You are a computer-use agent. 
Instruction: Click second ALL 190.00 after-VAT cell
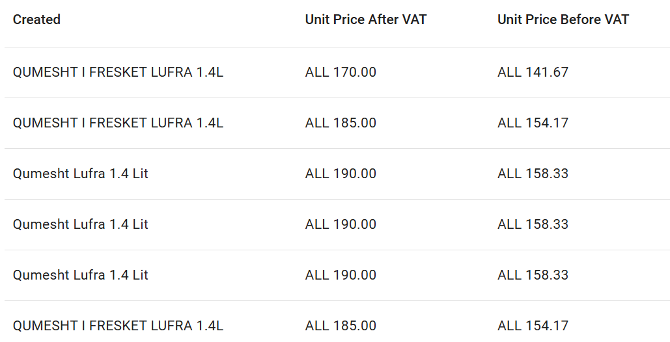[x=341, y=224]
